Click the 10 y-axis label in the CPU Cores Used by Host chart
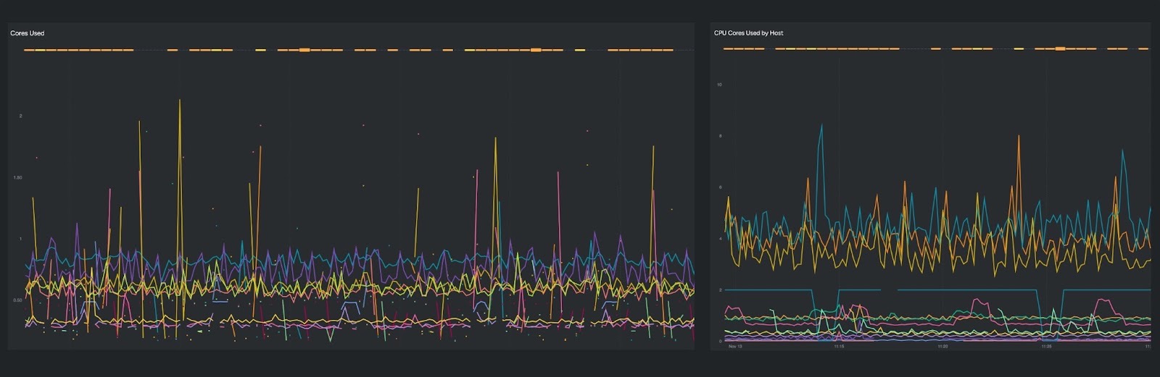Viewport: 1160px width, 377px height. click(719, 85)
